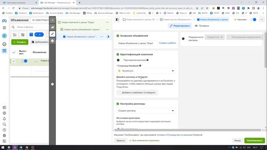Switch to Campaigns folder tab icon
Image resolution: width=267 pixels, height=150 pixels.
tap(15, 35)
